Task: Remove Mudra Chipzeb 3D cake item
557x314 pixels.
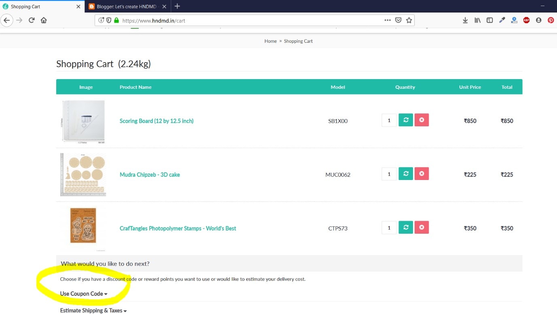Action: point(421,174)
